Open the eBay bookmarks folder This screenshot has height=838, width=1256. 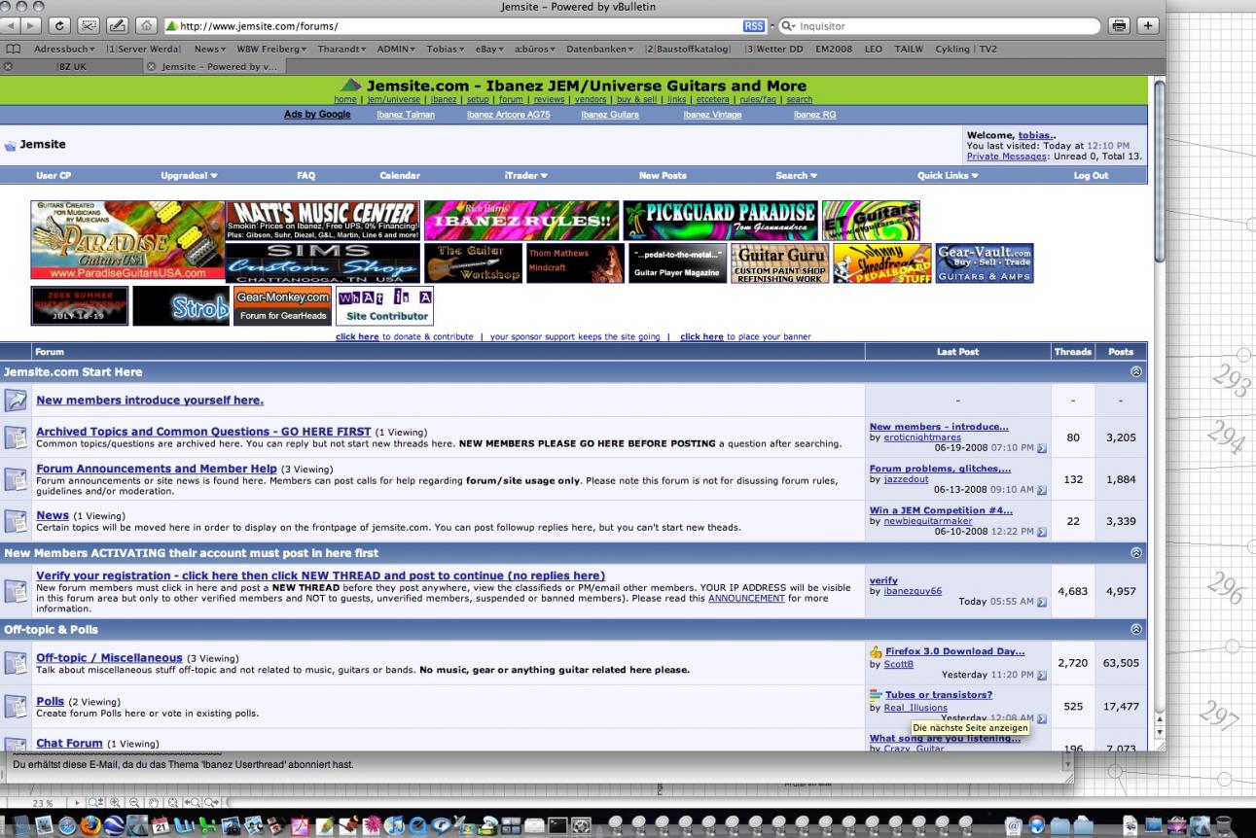point(487,49)
